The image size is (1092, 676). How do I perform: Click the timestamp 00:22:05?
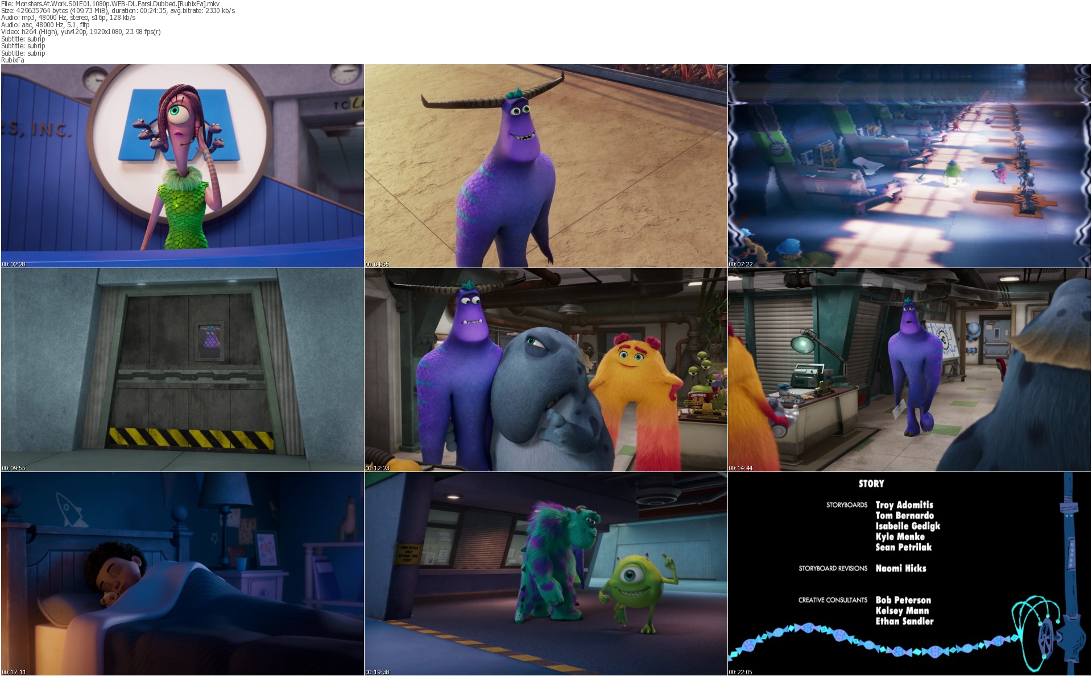pyautogui.click(x=741, y=672)
